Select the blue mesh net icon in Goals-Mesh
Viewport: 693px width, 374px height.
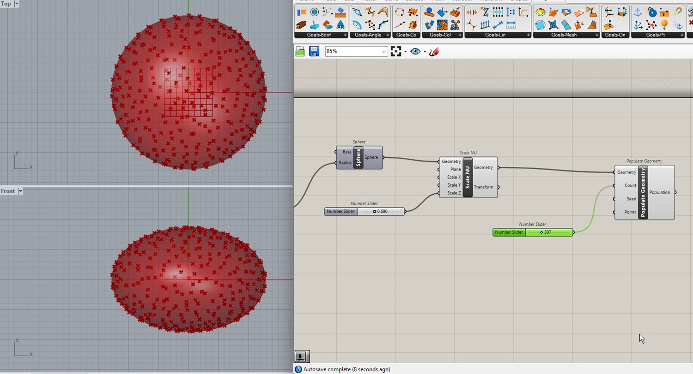coord(553,24)
